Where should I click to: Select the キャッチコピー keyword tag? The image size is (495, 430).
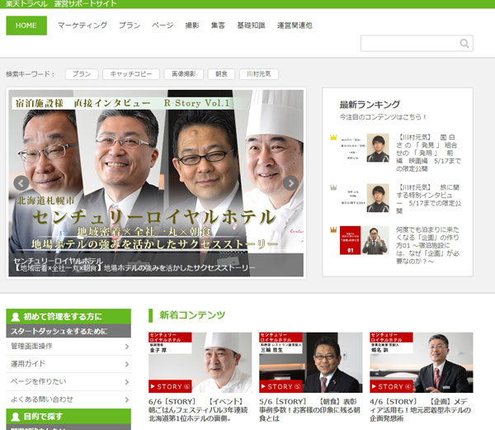(131, 74)
